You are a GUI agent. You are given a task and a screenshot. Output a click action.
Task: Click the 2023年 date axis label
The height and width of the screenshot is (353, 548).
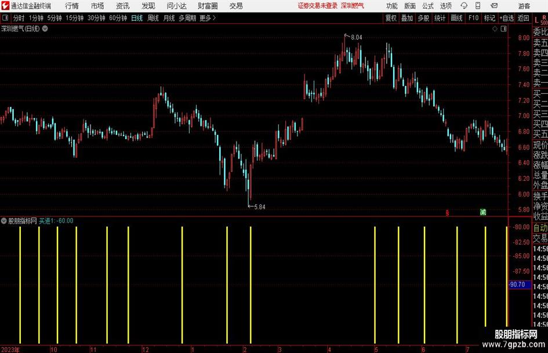[10, 350]
